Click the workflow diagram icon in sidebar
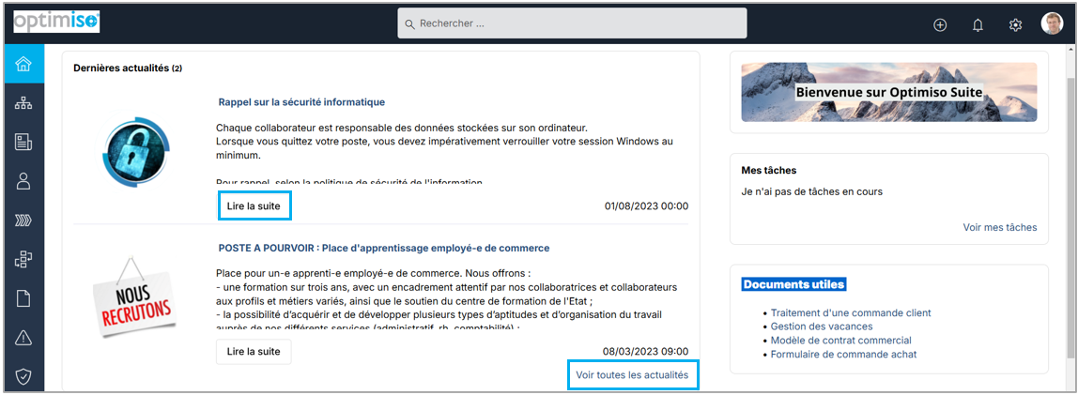Screen dimensions: 1078x395 [x=23, y=260]
